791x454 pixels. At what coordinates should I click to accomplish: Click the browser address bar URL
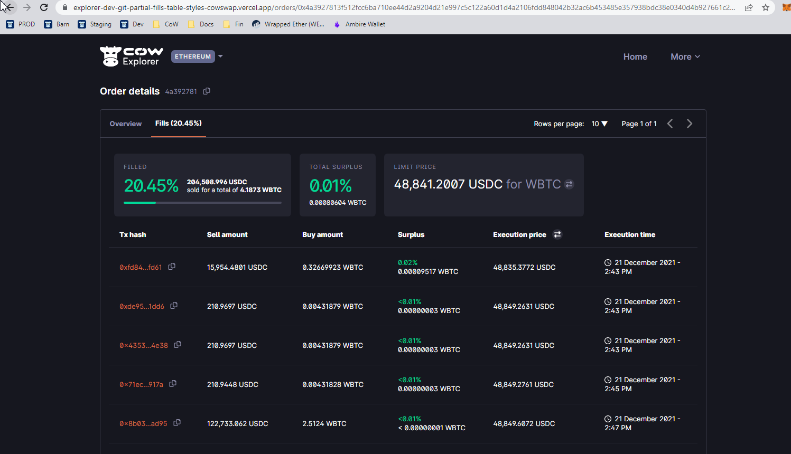pos(404,7)
